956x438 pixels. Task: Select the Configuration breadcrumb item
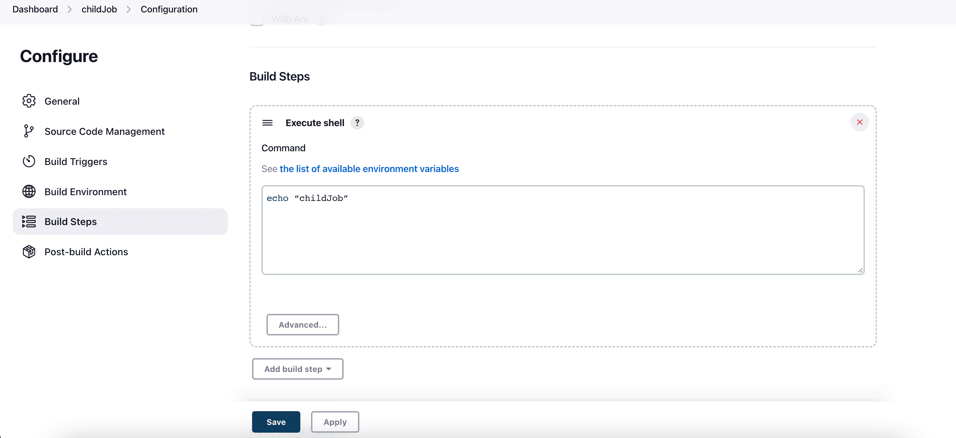point(168,8)
